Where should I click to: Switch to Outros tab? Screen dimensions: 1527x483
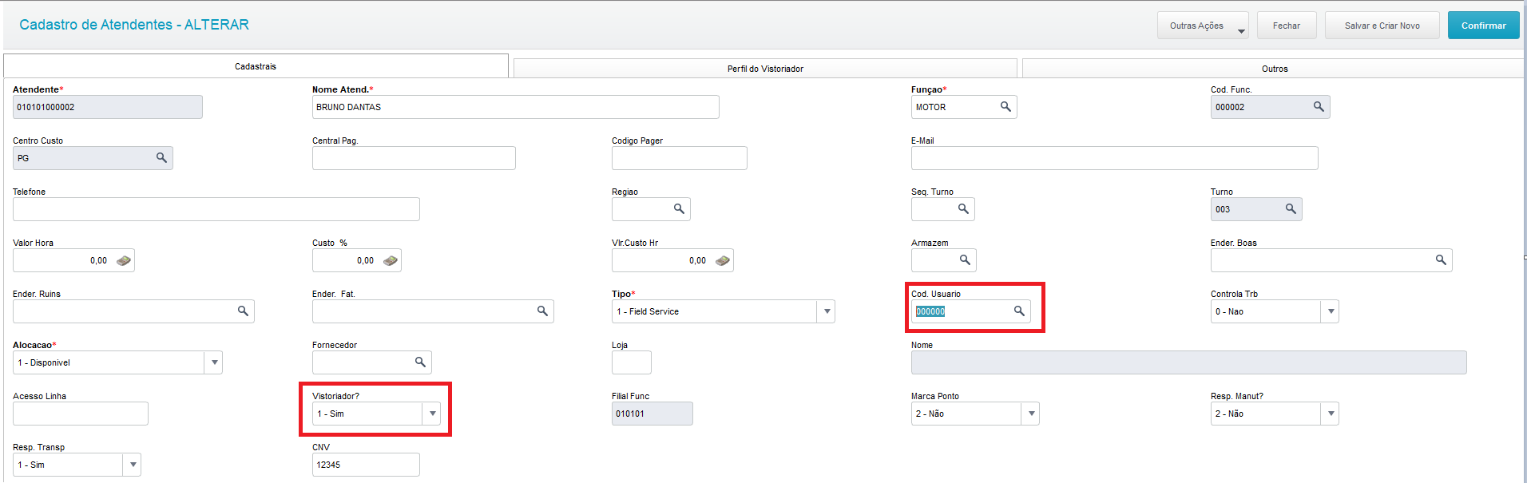(1274, 69)
